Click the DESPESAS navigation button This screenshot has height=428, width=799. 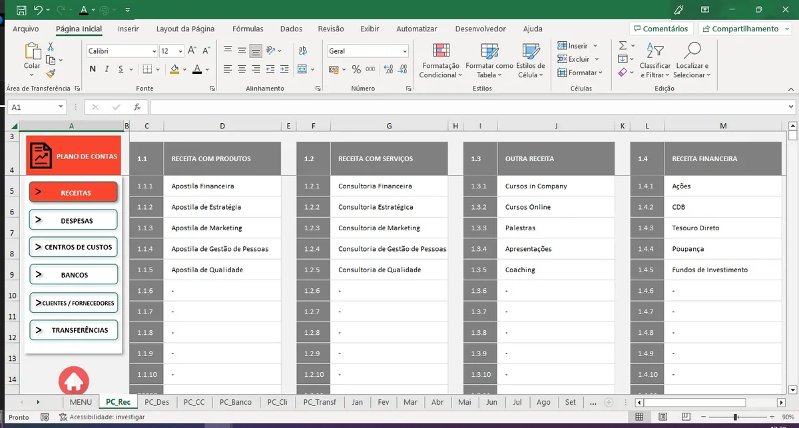coord(73,220)
